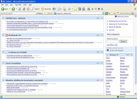Screen dimensions: 137x99
Task: Go to the Home page icon
Action: coord(28,9)
